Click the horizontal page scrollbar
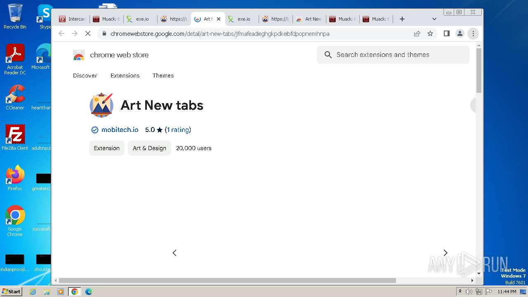528x297 pixels. [228, 280]
